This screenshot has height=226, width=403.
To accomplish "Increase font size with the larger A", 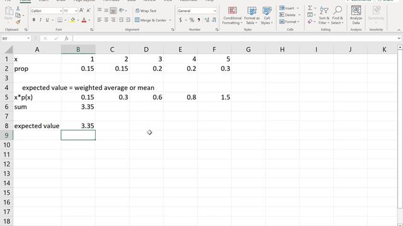I will tap(81, 11).
